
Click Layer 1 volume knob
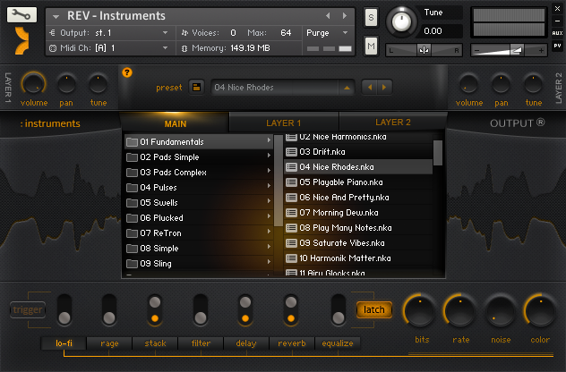[x=33, y=84]
